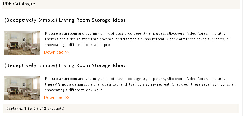Click bold '1 to 2' pagination count
The image size is (243, 116).
point(30,109)
